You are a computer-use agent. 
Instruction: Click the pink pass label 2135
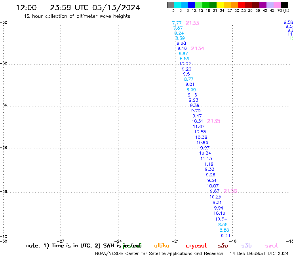[x=213, y=121]
